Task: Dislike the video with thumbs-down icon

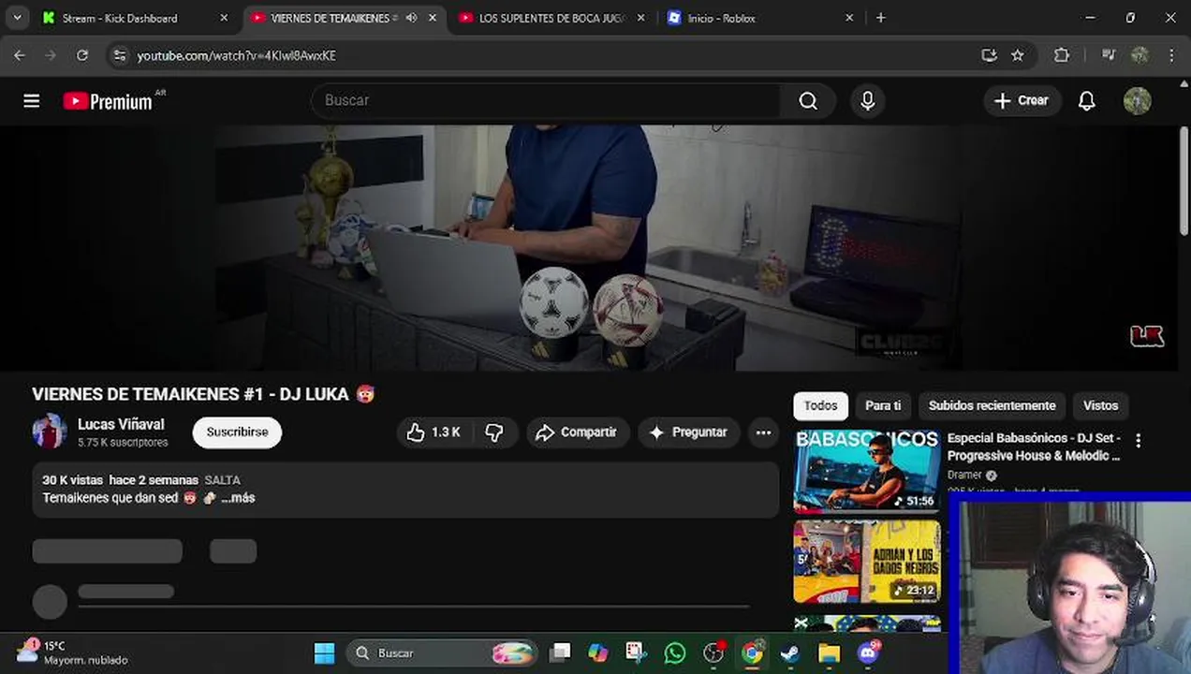Action: click(494, 432)
